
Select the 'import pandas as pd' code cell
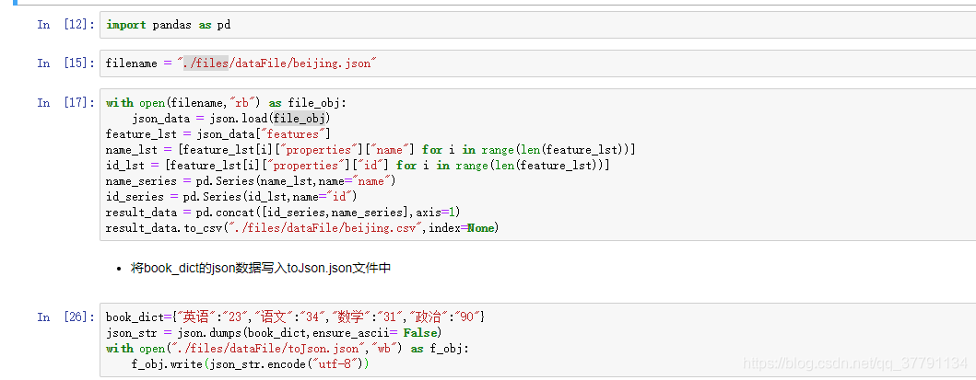538,25
